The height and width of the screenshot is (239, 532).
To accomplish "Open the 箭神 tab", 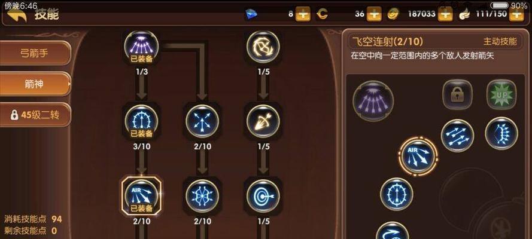I will (35, 84).
